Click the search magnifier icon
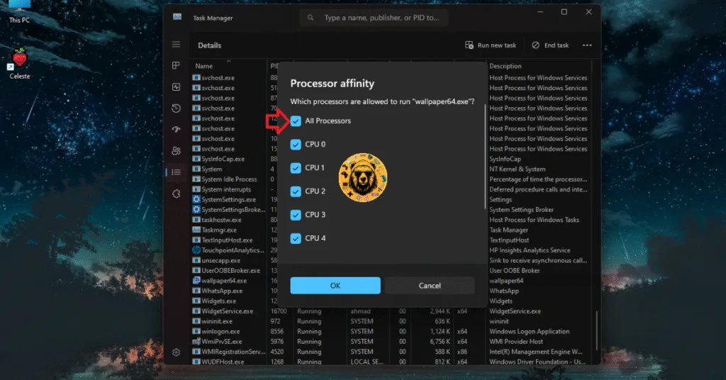The height and width of the screenshot is (380, 726). click(x=311, y=18)
